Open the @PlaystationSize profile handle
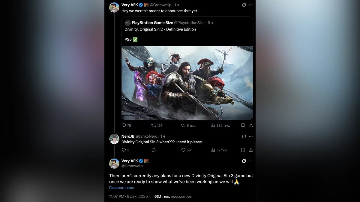Screen dimensions: 360x202 (x=189, y=23)
